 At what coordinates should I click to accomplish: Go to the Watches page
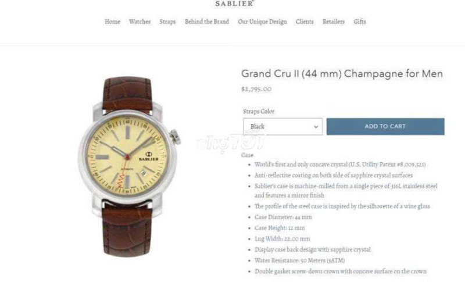point(139,22)
